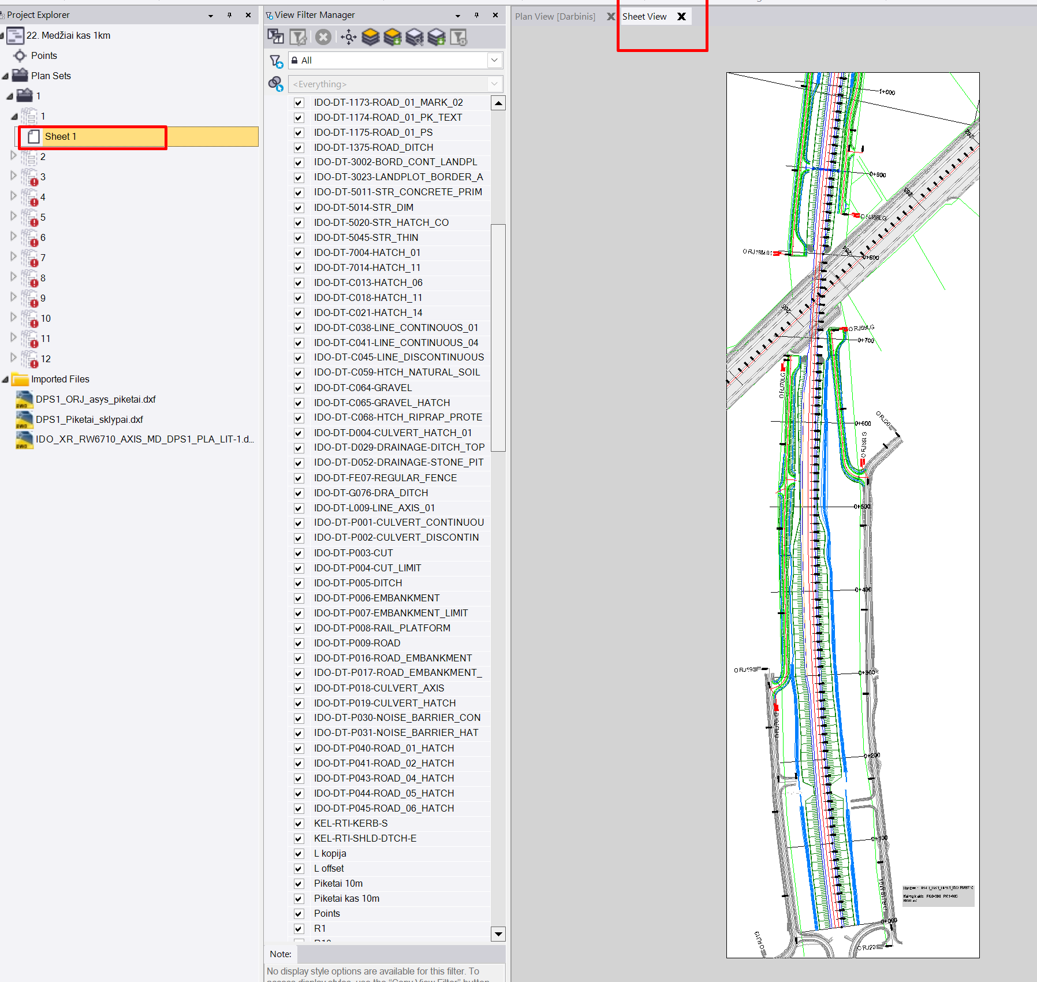Screen dimensions: 1037x982
Task: Click the copy view filter icon
Action: [275, 38]
